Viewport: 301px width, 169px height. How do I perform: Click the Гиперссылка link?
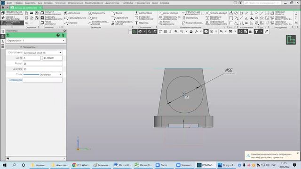click(16, 80)
